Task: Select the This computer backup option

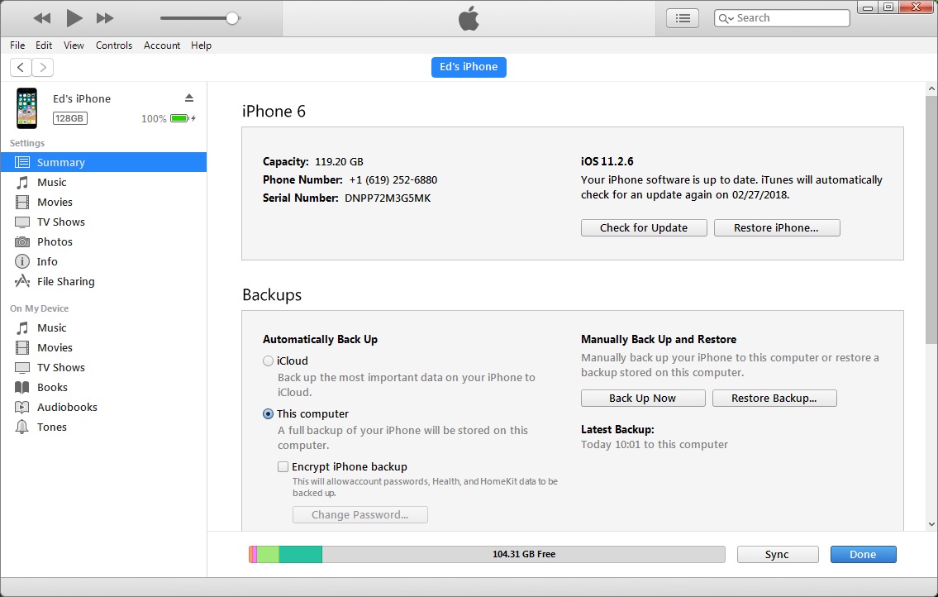Action: (268, 413)
